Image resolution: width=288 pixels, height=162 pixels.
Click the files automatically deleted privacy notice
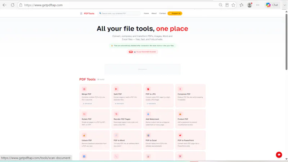(143, 46)
